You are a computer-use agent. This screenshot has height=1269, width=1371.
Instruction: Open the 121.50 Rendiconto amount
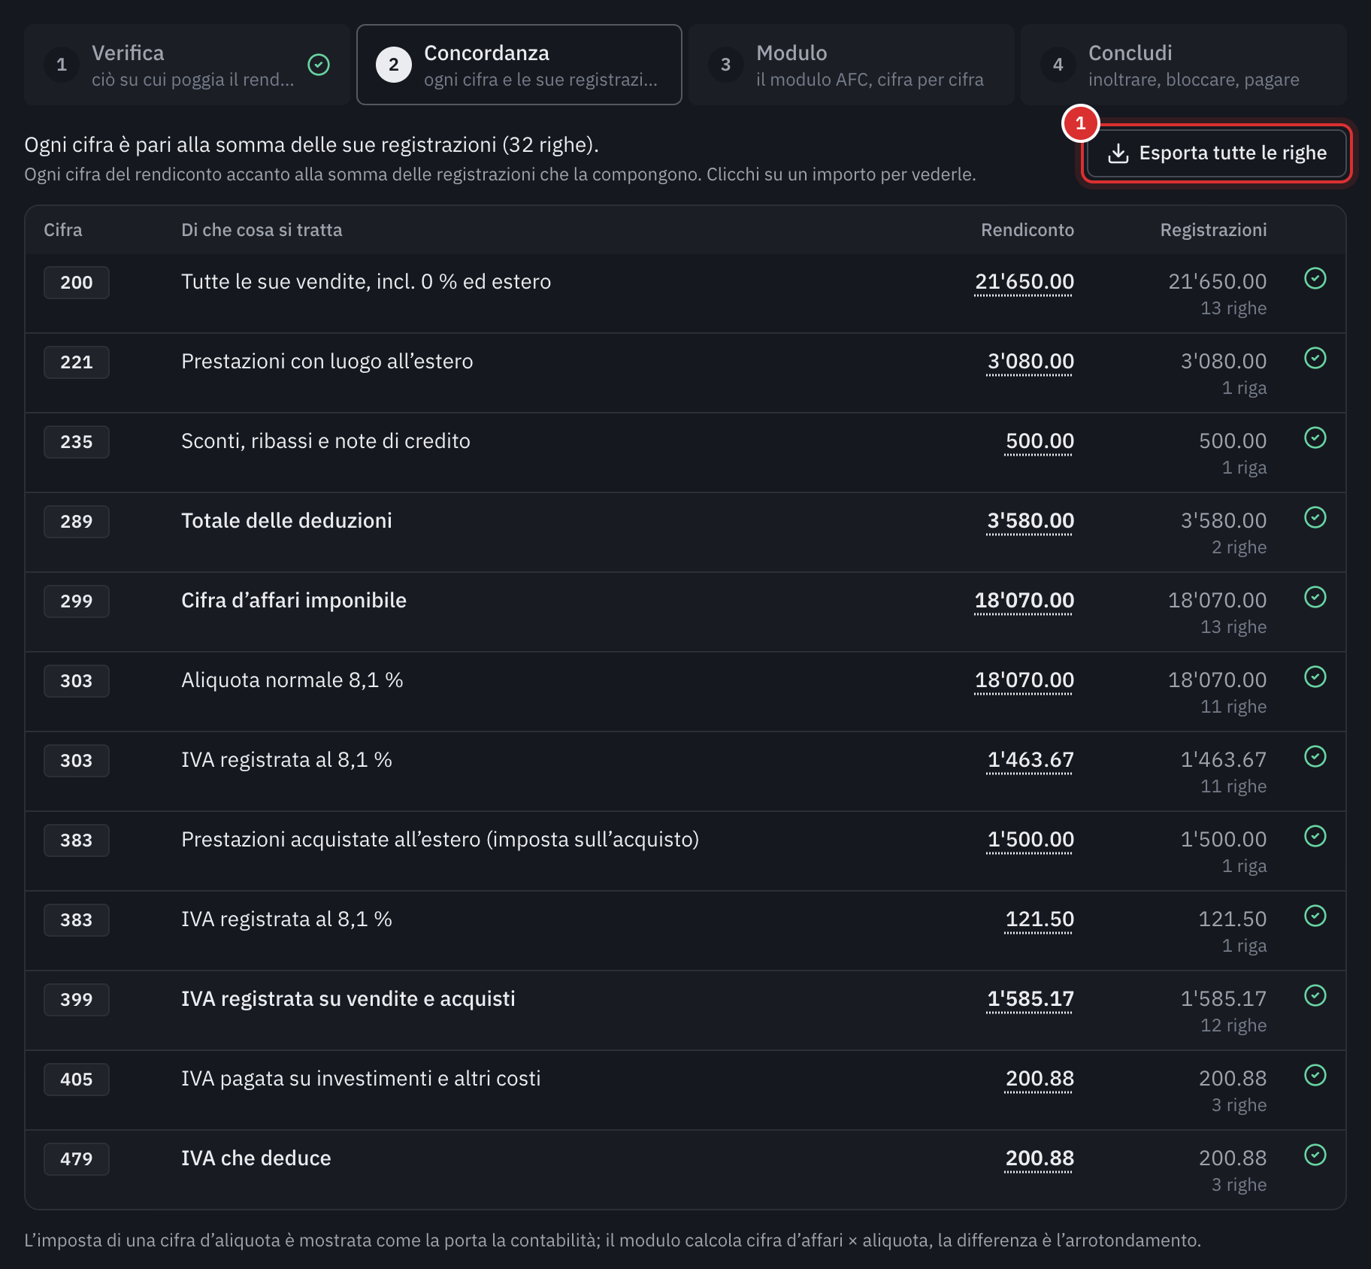click(x=1040, y=919)
